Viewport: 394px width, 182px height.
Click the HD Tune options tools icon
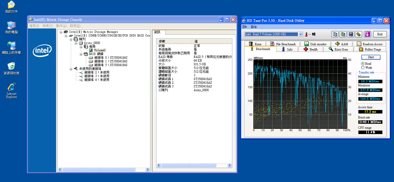[x=358, y=34]
